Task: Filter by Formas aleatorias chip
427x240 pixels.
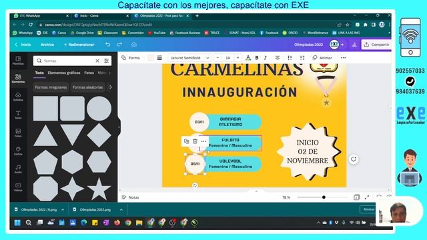Action: coord(87,87)
